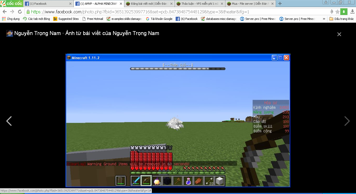The height and width of the screenshot is (194, 356).
Task: Close the Đăng bài viết mới tab
Action: [171, 4]
